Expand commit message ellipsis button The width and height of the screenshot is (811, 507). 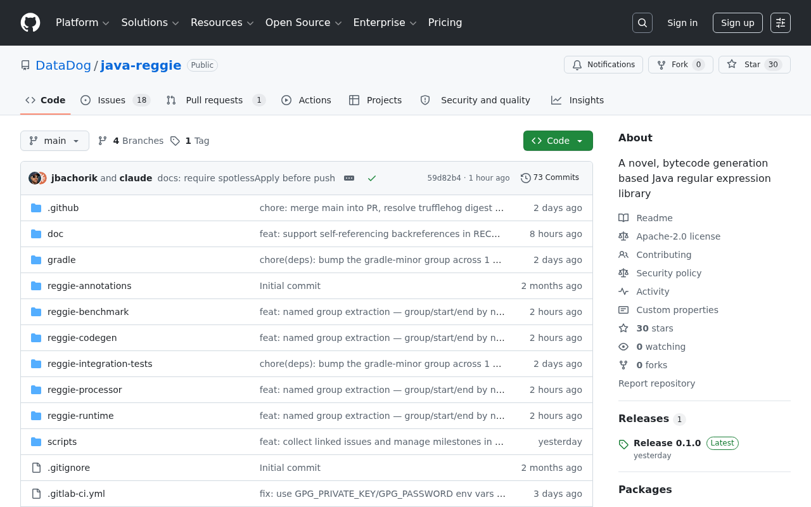coord(349,178)
